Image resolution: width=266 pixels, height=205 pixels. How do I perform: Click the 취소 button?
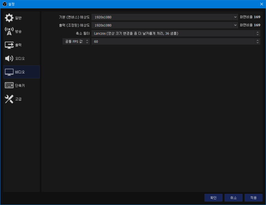tap(233, 198)
